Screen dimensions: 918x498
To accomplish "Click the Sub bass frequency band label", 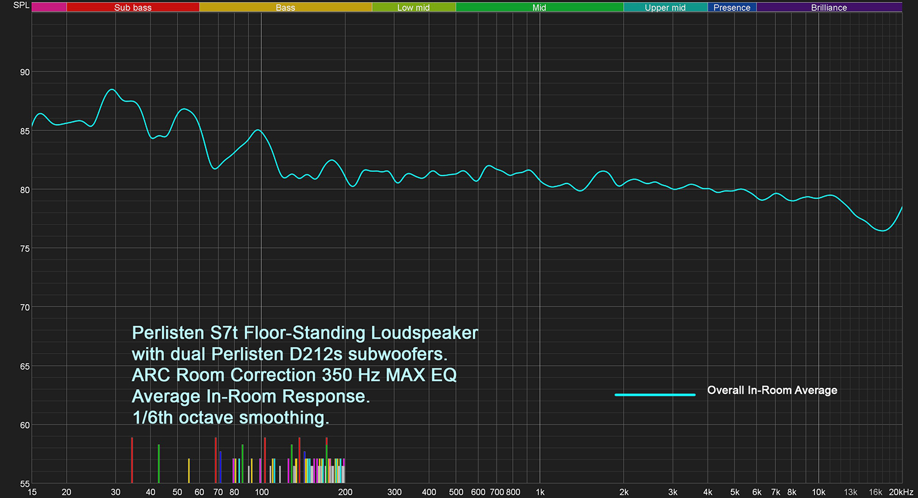I will (133, 7).
